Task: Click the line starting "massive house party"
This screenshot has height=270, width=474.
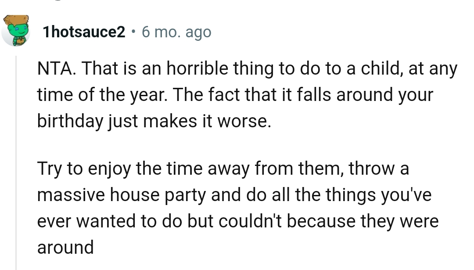Action: (234, 195)
